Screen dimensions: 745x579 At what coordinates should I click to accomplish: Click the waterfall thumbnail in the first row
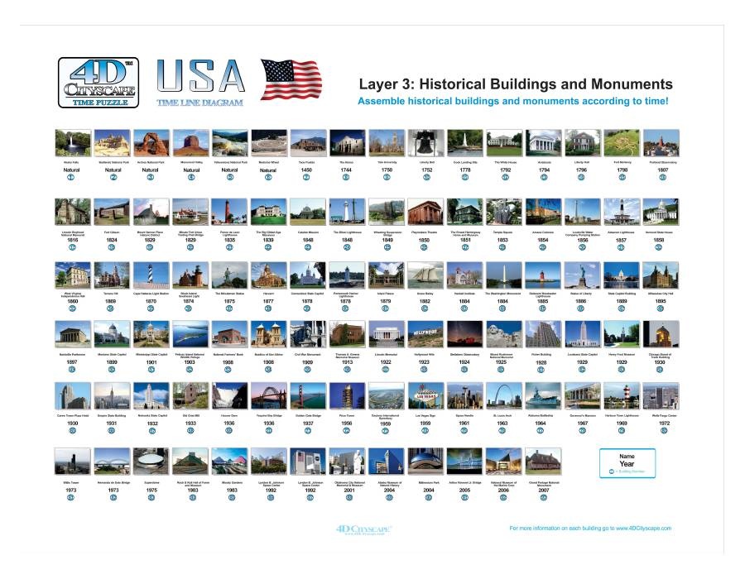pyautogui.click(x=73, y=143)
